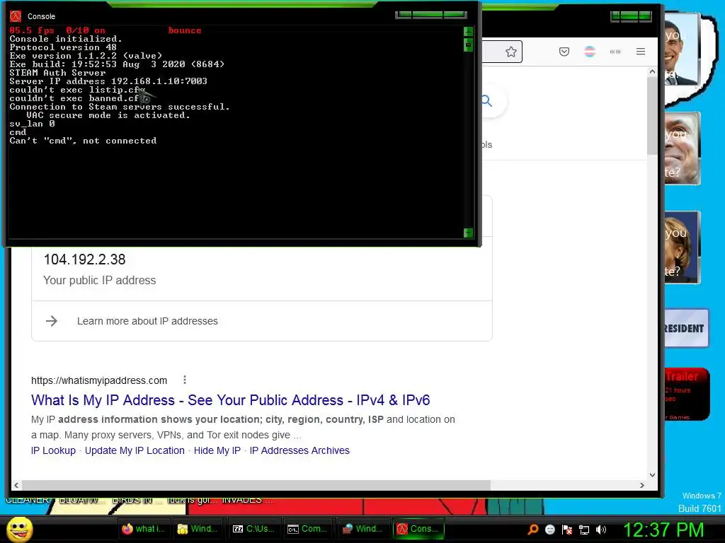Click the third desktop thumbnail with blonde person
The height and width of the screenshot is (543, 725).
[683, 247]
